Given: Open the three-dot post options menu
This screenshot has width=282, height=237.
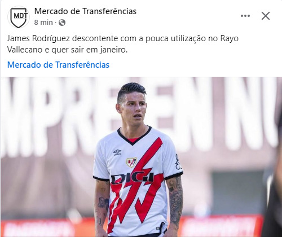Looking at the screenshot, I should point(245,16).
